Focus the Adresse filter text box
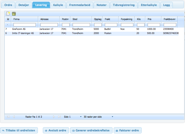The width and height of the screenshot is (185, 135). (x=49, y=25)
